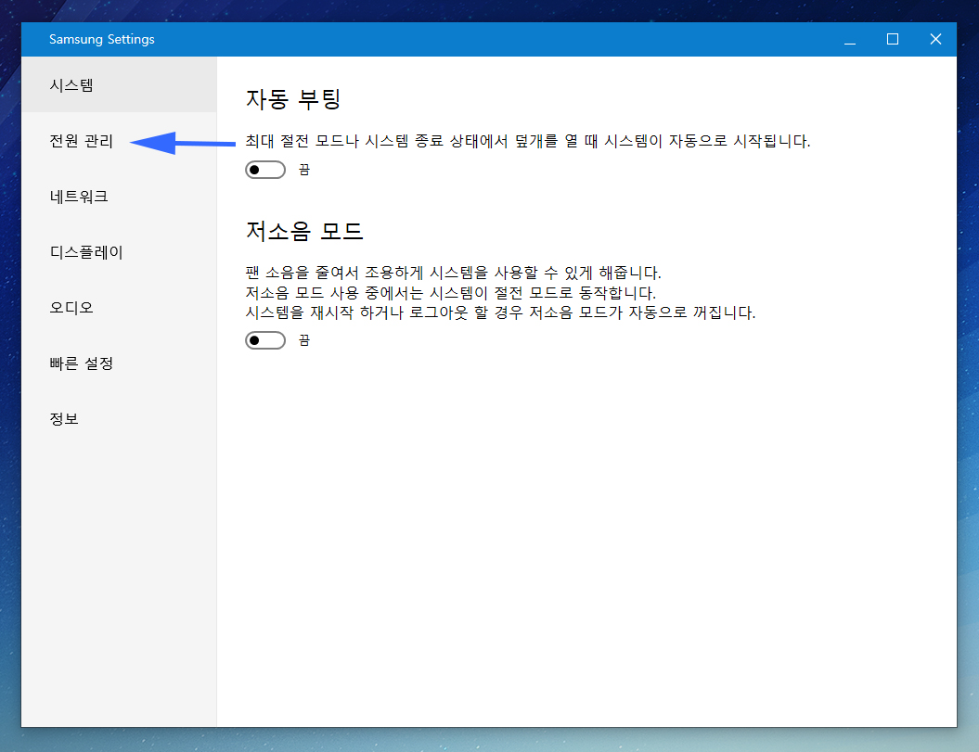The image size is (979, 752).
Task: Click the 자동 부팅 description sentence
Action: pyautogui.click(x=528, y=141)
